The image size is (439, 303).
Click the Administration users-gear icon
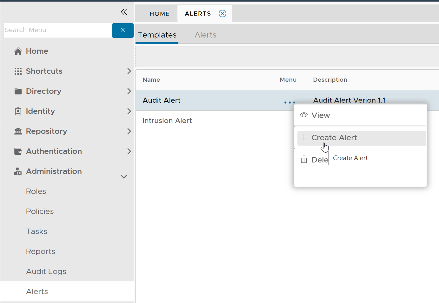click(x=18, y=172)
